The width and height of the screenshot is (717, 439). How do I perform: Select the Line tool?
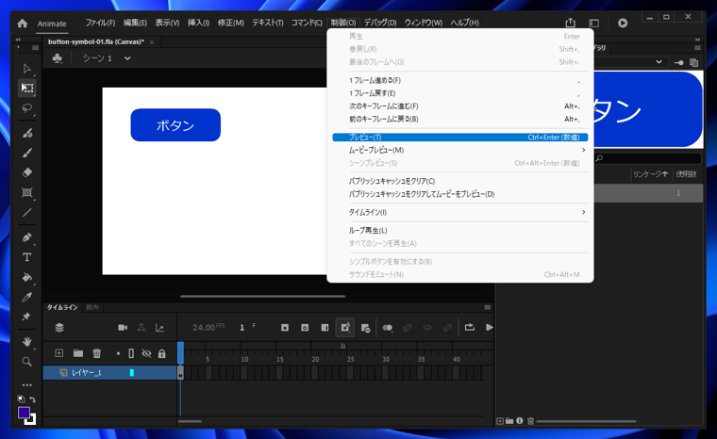click(27, 212)
